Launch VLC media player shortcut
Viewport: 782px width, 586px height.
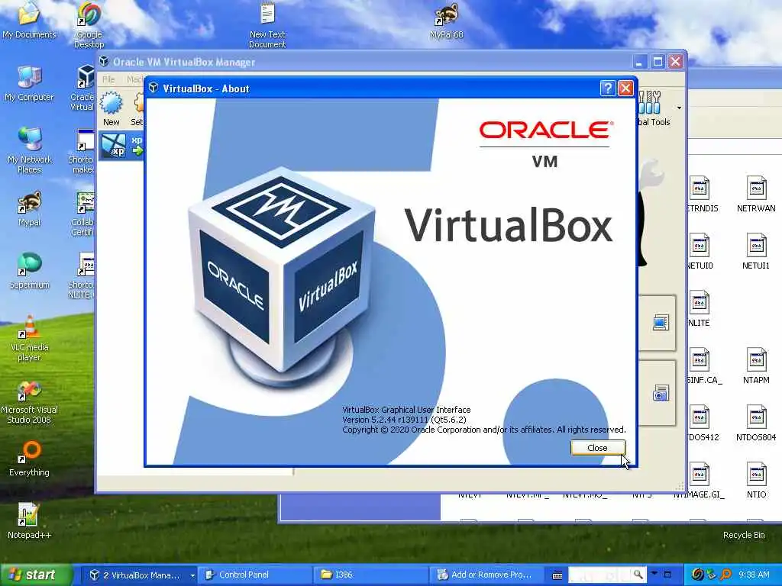29,339
